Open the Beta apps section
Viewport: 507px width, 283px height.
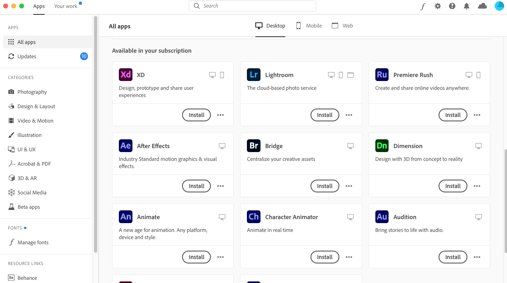(28, 207)
